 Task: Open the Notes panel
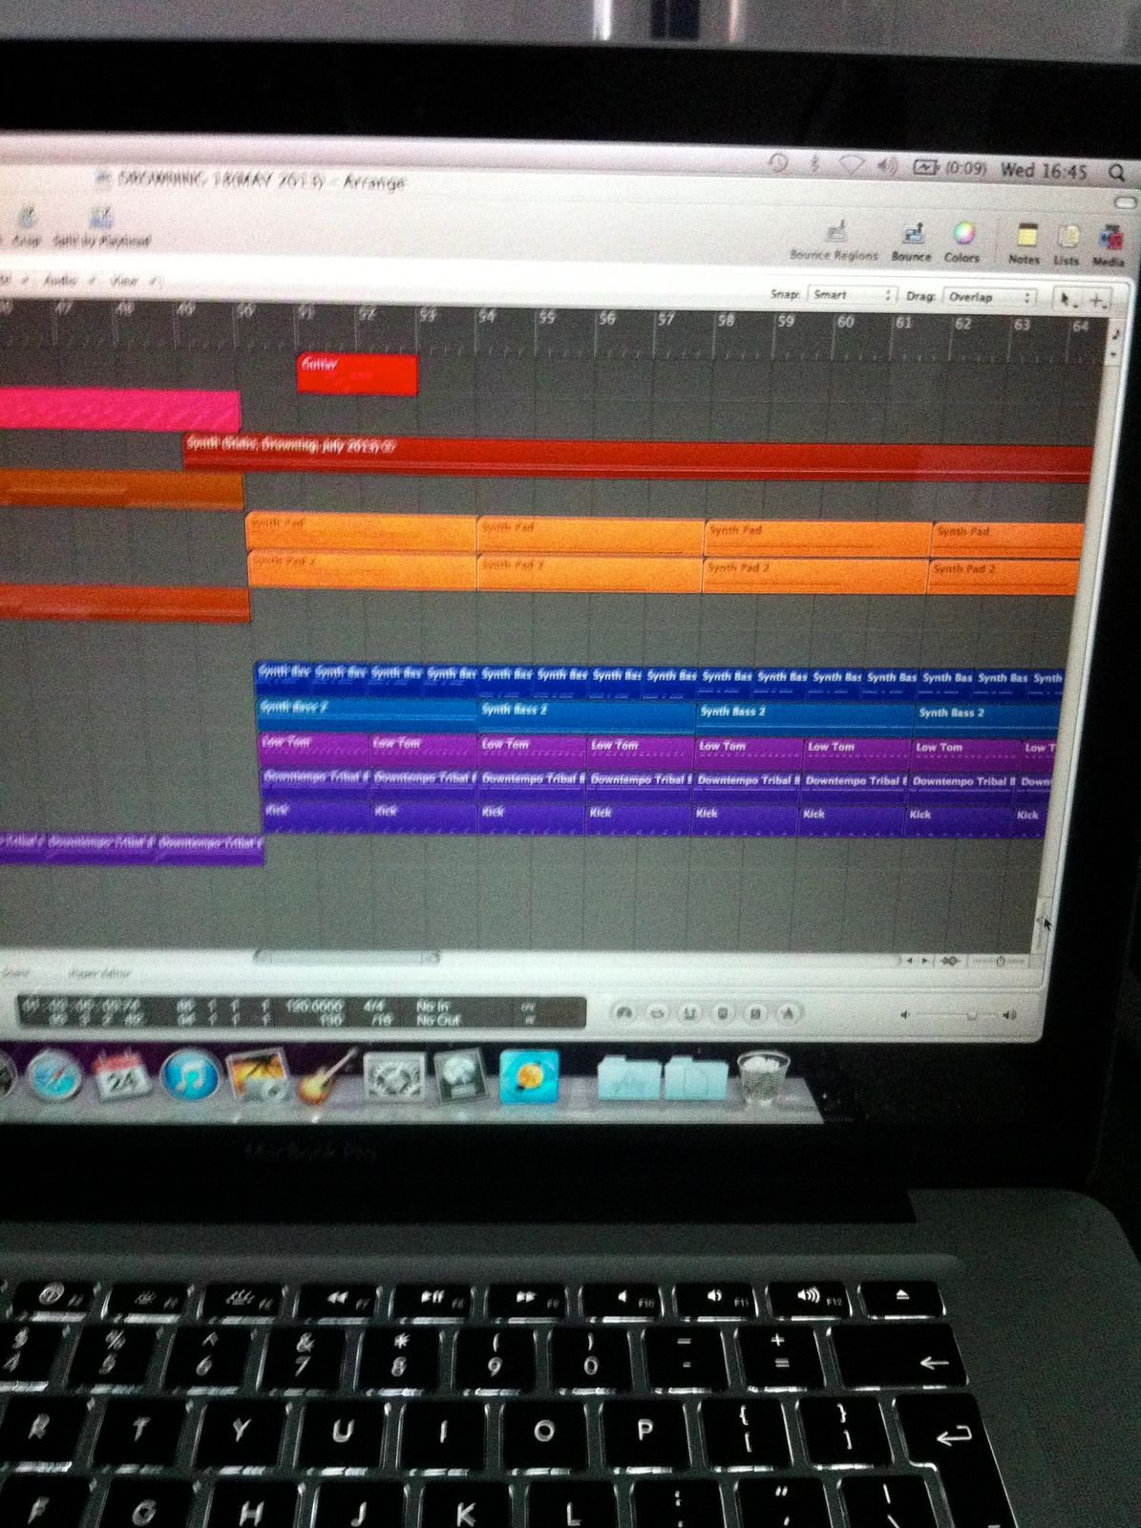pos(1025,237)
